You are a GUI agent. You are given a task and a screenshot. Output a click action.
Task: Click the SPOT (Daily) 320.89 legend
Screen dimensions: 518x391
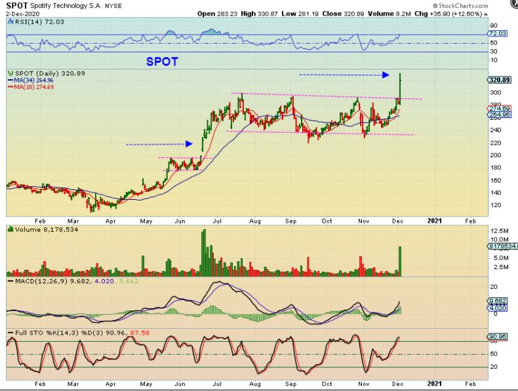coord(50,73)
